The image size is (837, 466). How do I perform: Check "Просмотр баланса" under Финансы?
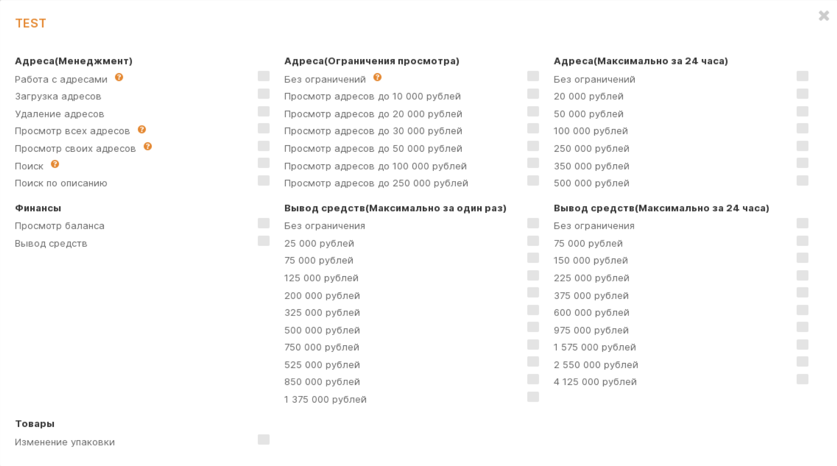[x=263, y=223]
